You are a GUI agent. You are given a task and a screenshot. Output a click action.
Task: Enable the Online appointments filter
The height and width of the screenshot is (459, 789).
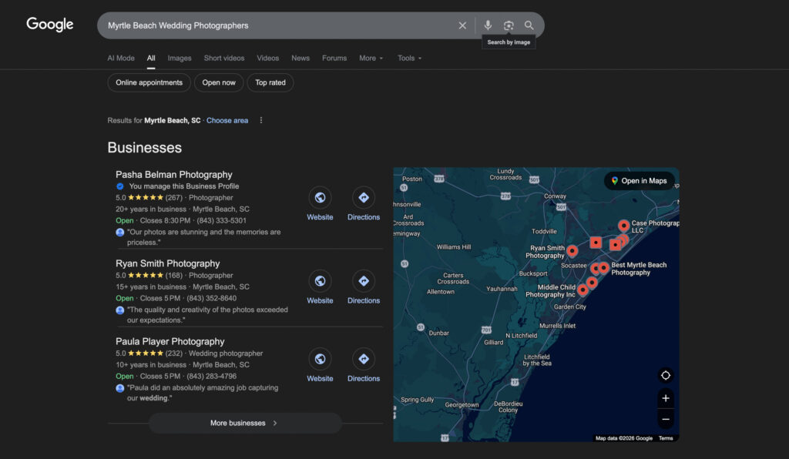tap(149, 82)
